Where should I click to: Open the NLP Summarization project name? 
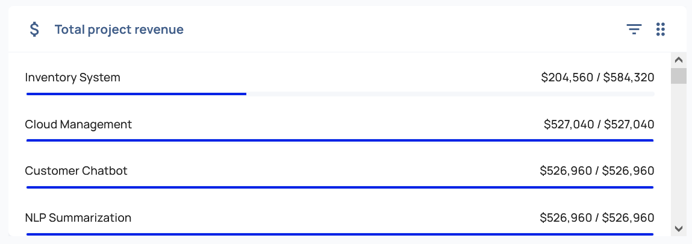(x=78, y=217)
